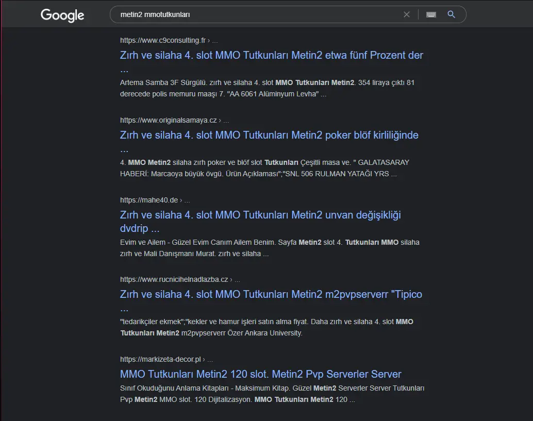The width and height of the screenshot is (533, 421).
Task: Open the result mentioning 'poker blöf kirliliğinde'
Action: point(269,135)
